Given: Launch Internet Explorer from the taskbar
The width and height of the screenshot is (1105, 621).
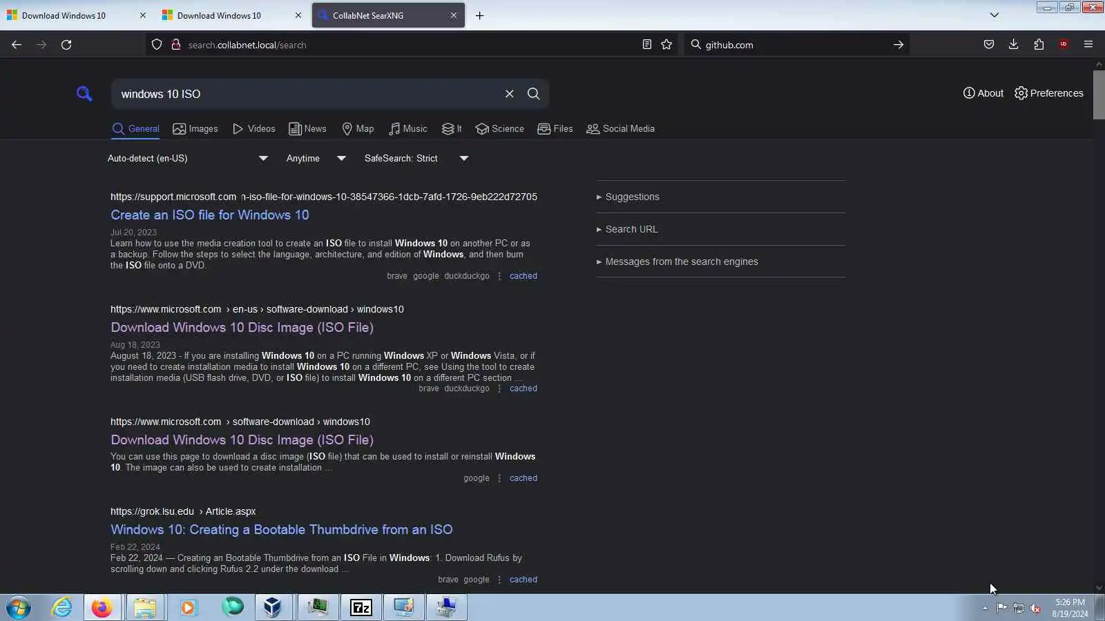Looking at the screenshot, I should click(62, 608).
